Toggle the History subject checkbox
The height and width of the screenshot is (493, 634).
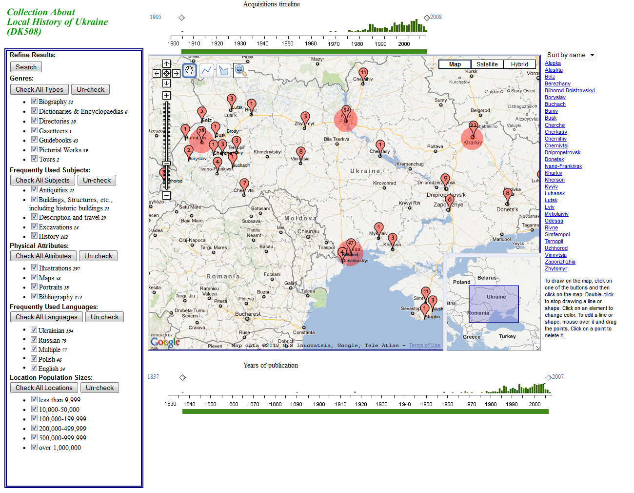point(34,236)
